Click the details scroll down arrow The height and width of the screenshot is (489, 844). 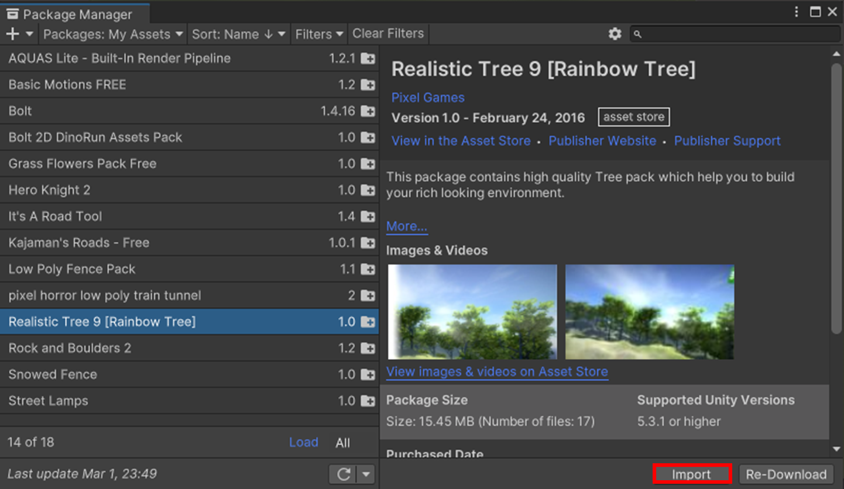click(836, 449)
